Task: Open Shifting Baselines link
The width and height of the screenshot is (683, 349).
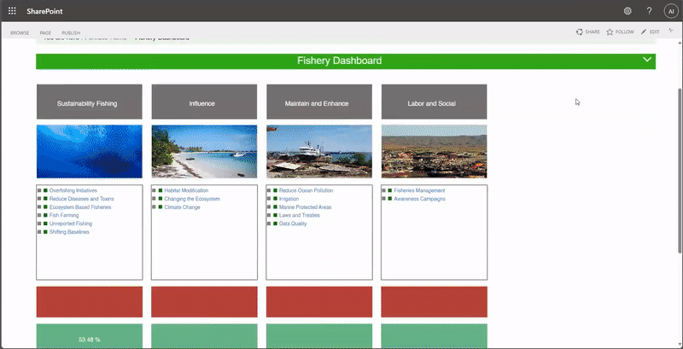Action: pyautogui.click(x=69, y=232)
